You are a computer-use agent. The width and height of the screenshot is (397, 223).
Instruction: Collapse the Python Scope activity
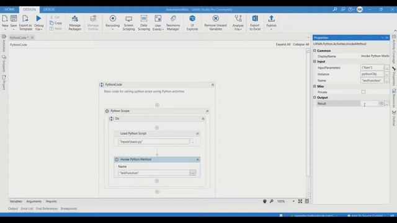[207, 111]
